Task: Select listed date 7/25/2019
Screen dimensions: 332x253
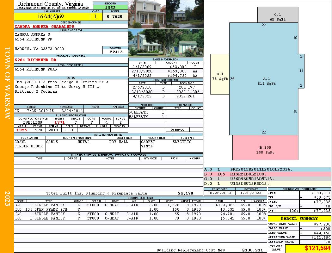Action: click(37, 111)
